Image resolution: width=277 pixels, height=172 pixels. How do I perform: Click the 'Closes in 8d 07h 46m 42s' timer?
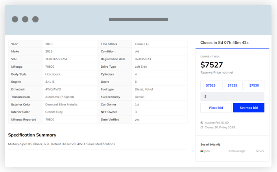(224, 43)
